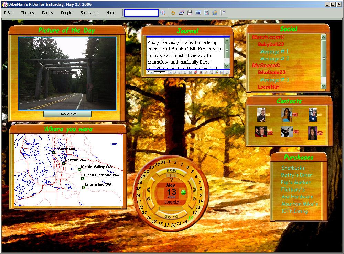Click the globe icon in toolbar
This screenshot has width=344, height=254.
215,13
